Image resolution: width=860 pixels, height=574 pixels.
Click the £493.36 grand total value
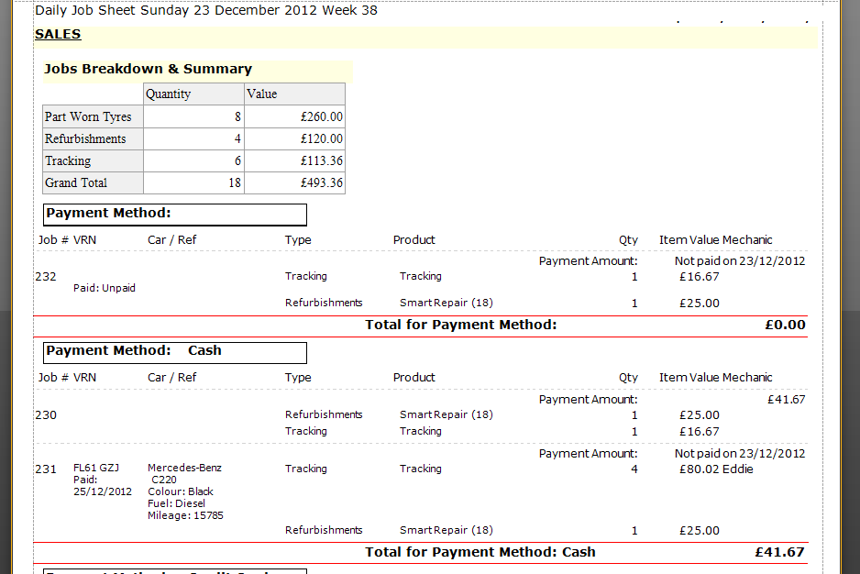[321, 182]
